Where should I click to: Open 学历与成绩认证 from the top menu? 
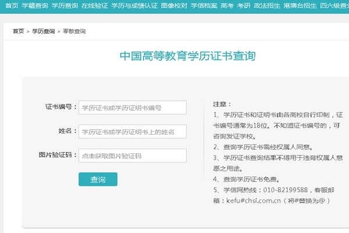(134, 5)
